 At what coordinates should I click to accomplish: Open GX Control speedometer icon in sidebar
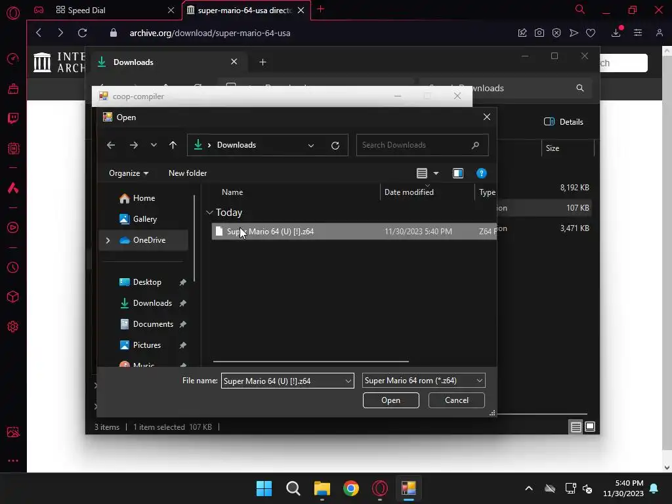(13, 58)
